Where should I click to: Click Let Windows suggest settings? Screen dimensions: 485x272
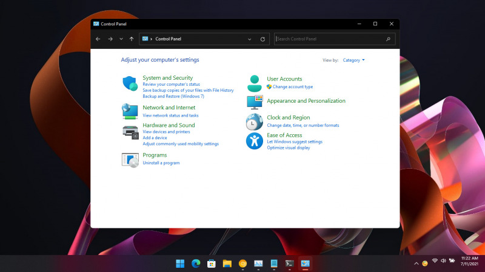[295, 141]
